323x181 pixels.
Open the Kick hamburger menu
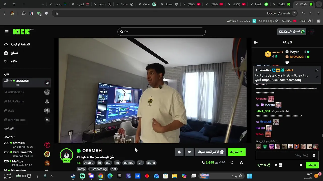pyautogui.click(x=7, y=32)
